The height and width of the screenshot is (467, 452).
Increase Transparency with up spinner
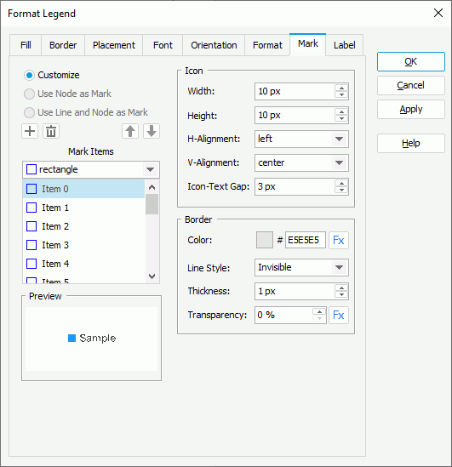coord(319,311)
